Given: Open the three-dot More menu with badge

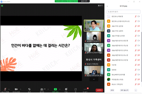Looking at the screenshot, I should (x=85, y=89).
